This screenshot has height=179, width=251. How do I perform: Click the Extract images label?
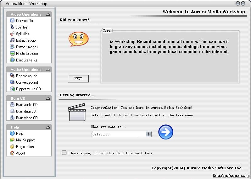coord(27,47)
